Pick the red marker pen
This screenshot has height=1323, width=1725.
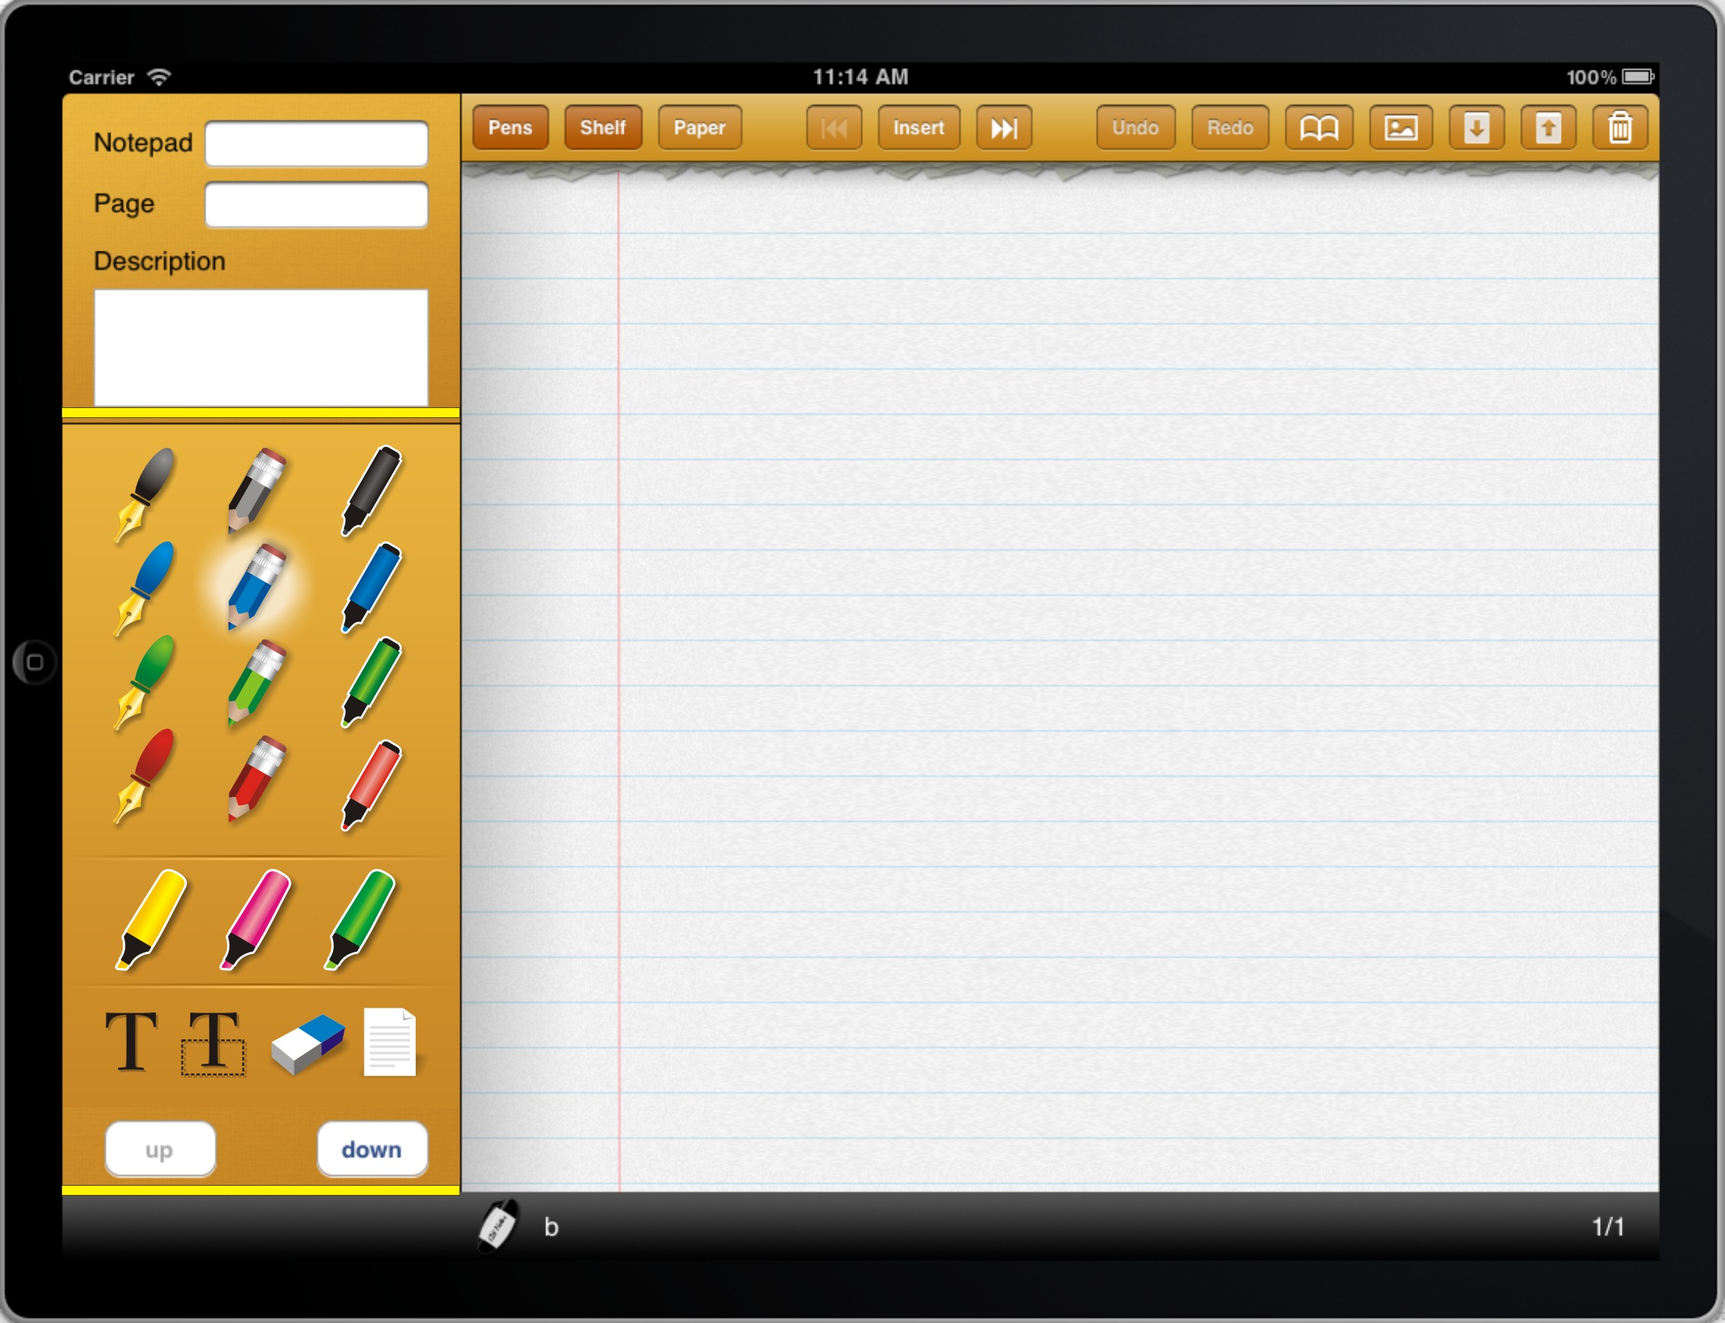tap(371, 785)
